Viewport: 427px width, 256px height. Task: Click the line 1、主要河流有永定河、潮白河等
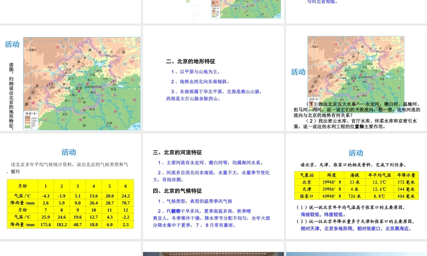211,163
